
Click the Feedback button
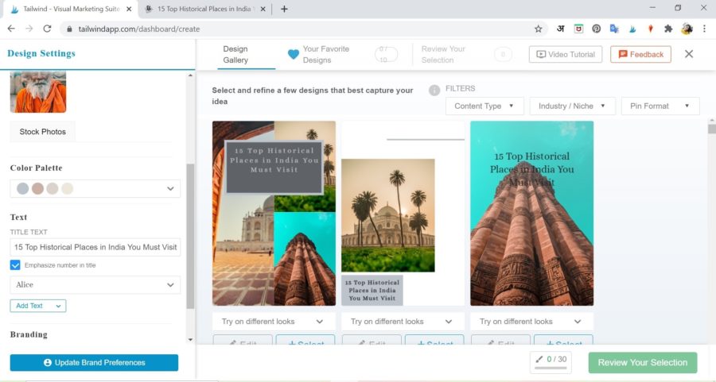[640, 54]
